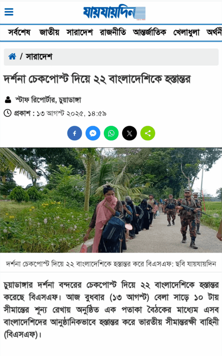Click the স্টাফ রিপোর্টার author byline
This screenshot has width=222, height=356.
[48, 100]
